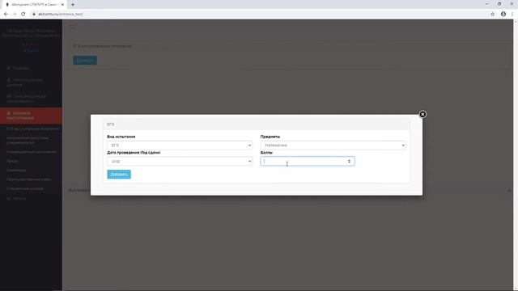Open the Chrome three-dot menu
Image resolution: width=518 pixels, height=291 pixels.
coord(512,15)
